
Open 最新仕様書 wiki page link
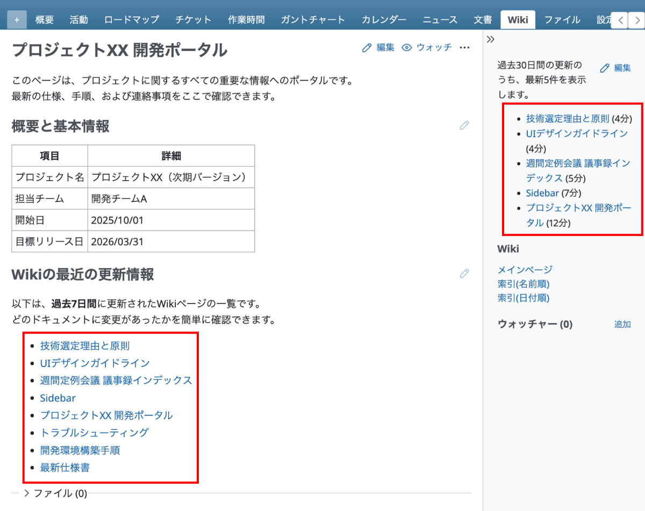(x=64, y=467)
